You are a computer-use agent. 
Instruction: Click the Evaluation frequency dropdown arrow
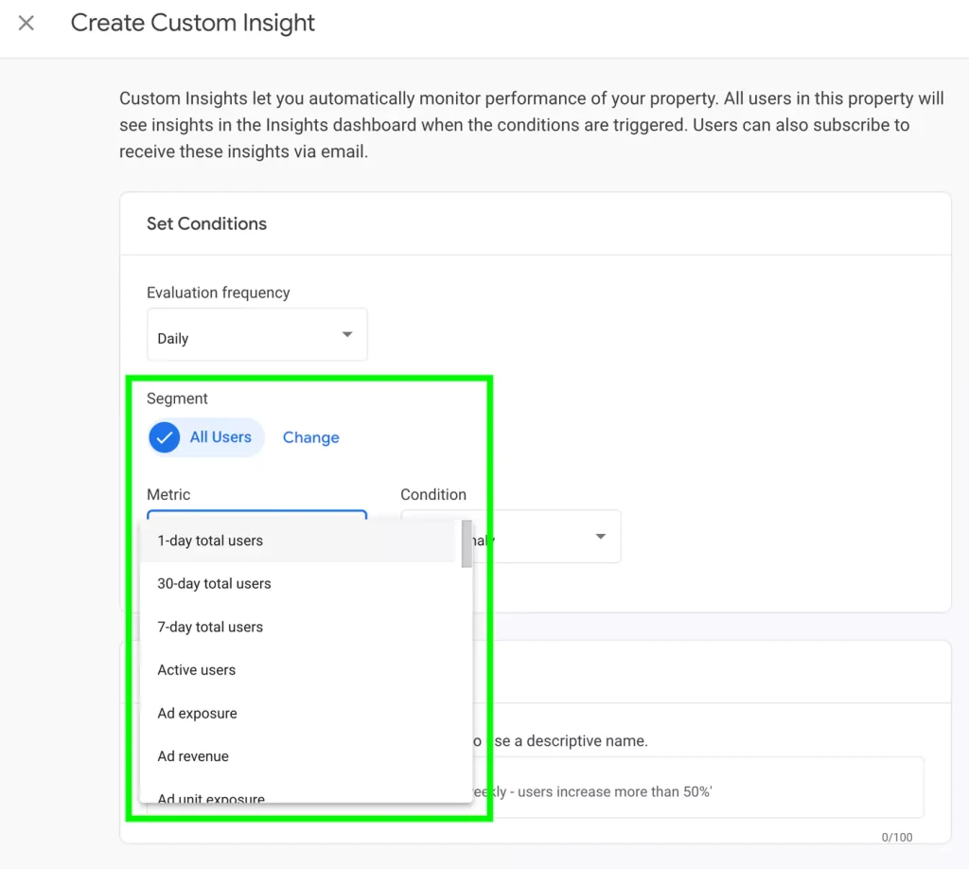[x=346, y=334]
